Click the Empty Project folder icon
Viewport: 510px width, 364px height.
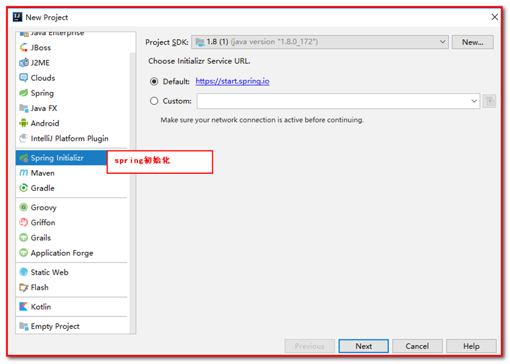pos(23,326)
